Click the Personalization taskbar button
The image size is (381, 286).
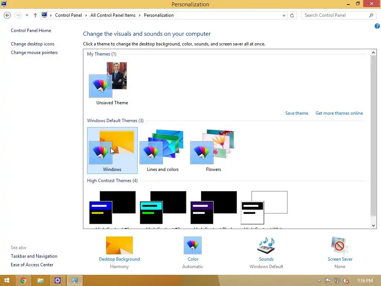point(75,280)
